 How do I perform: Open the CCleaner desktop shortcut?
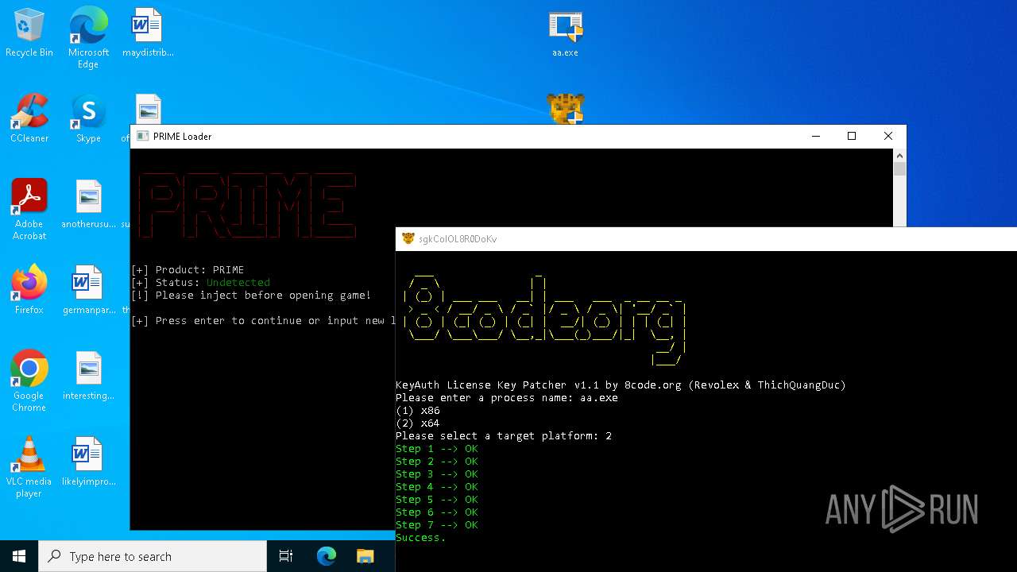coord(29,119)
